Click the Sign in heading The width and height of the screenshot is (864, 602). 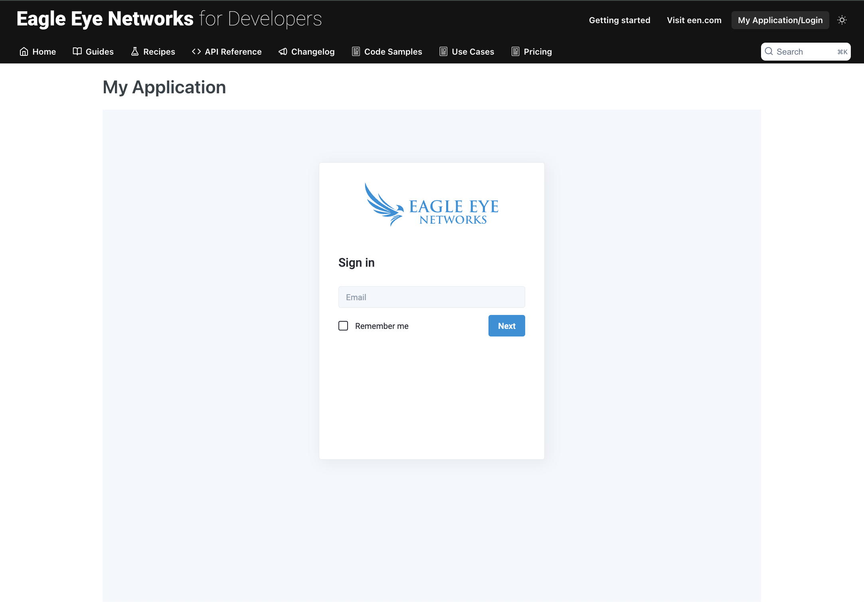[x=356, y=262]
